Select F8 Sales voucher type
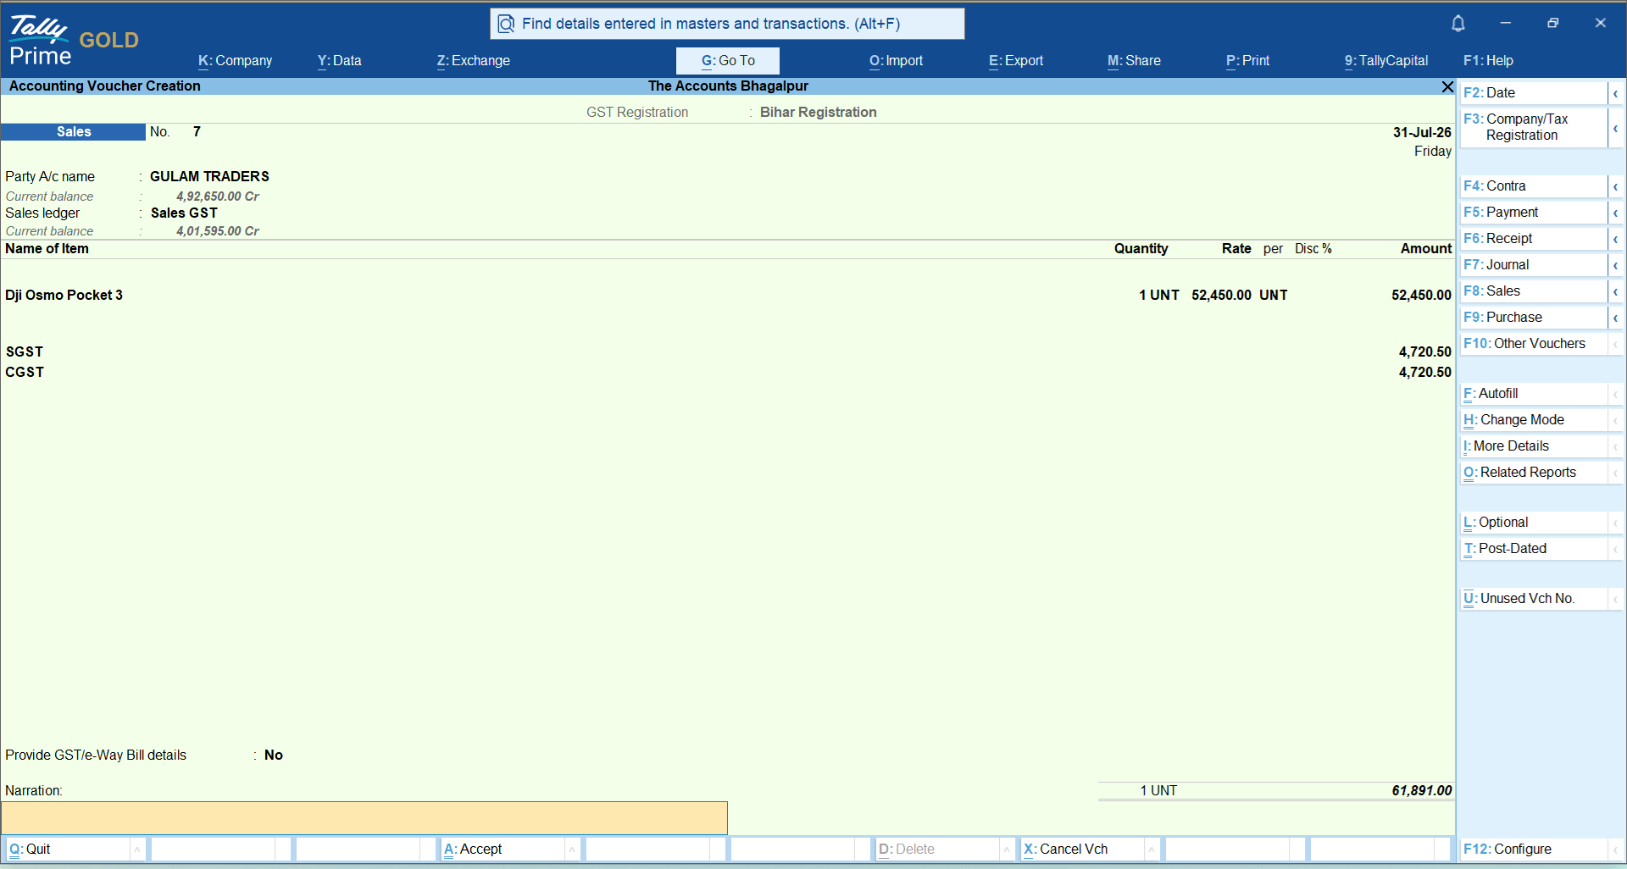Screen dimensions: 1627x869 coord(1534,291)
